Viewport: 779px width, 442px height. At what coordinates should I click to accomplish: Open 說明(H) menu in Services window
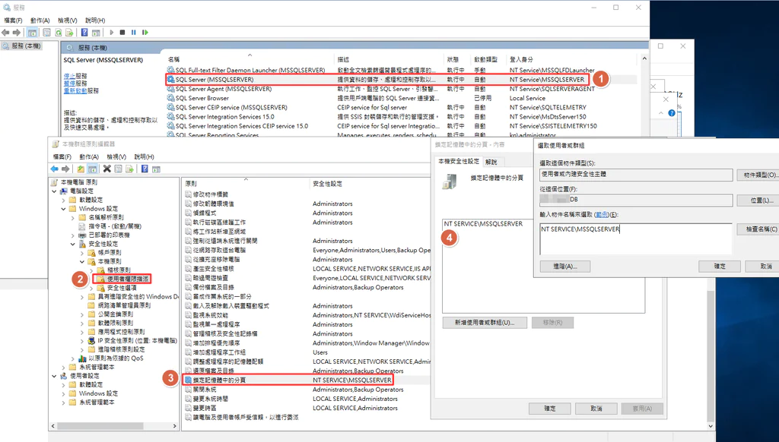[95, 21]
